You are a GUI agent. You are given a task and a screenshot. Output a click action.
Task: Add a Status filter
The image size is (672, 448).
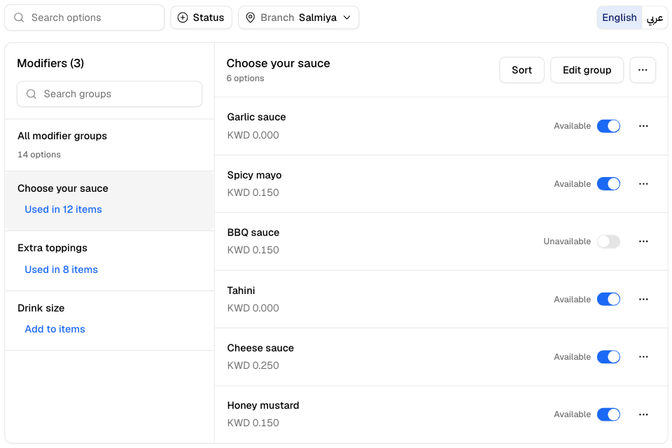point(201,17)
